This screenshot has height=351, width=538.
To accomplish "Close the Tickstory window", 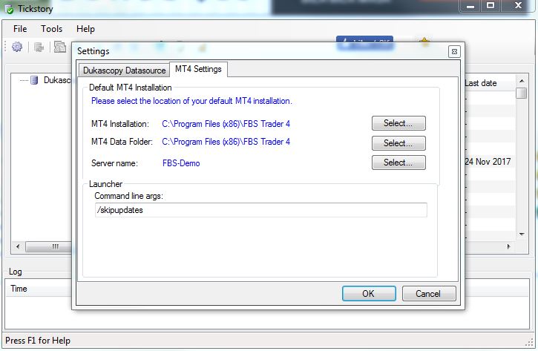I will (x=519, y=6).
